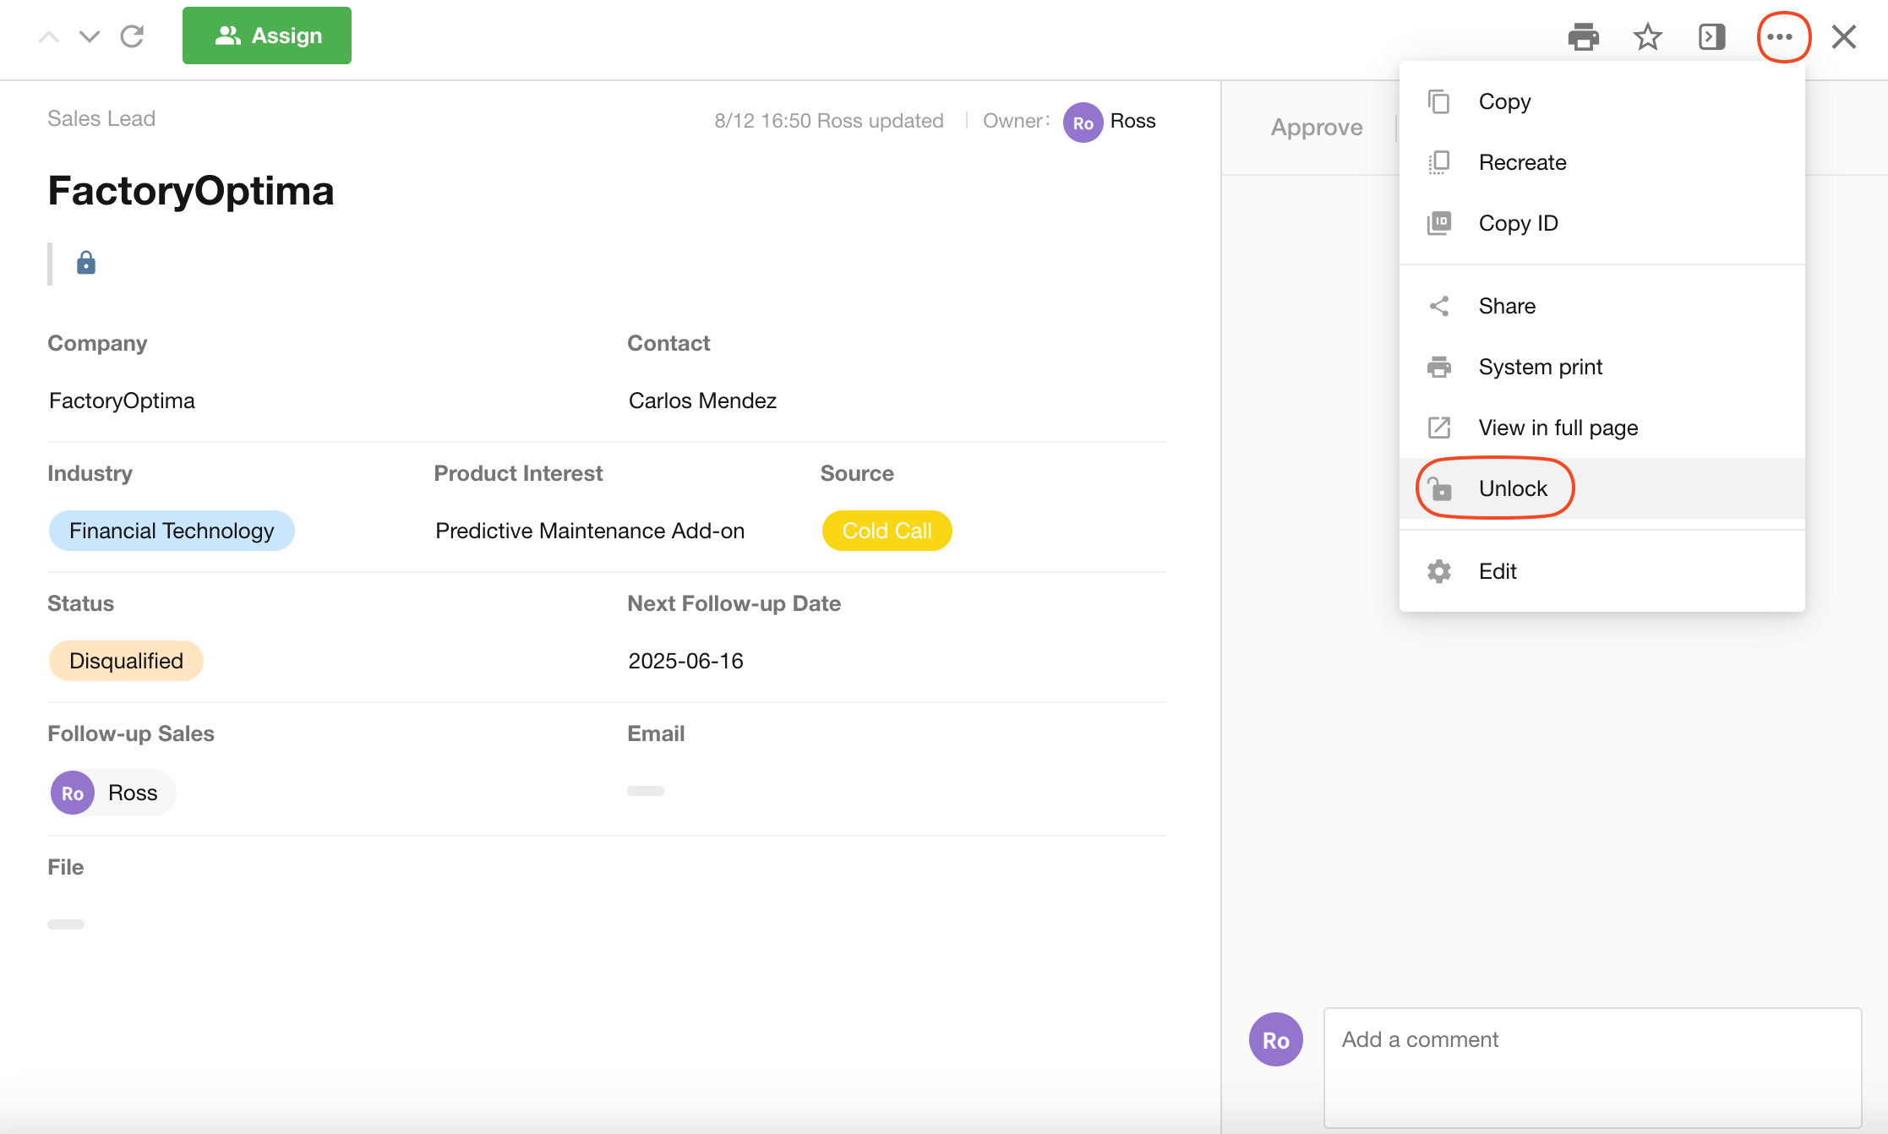Click the 2025-06-16 follow-up date
This screenshot has height=1134, width=1888.
coord(685,661)
